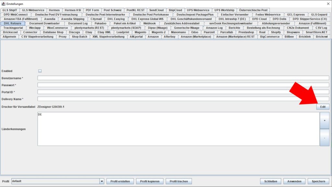Screen dimensions: 332x187
Task: Select the sevDesk Rechnungsdownloader tab
Action: (231, 23)
